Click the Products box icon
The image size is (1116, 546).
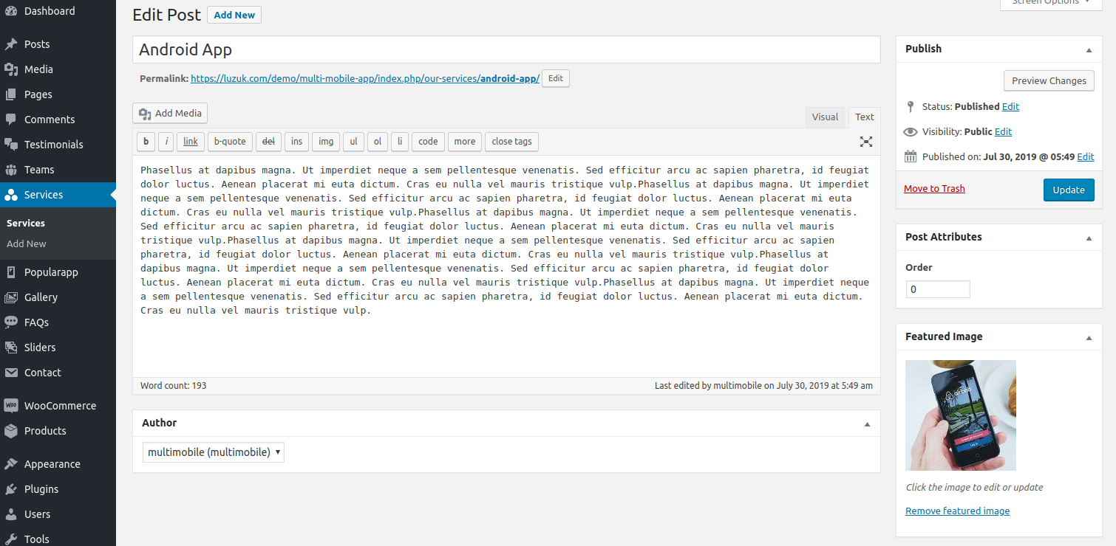(x=11, y=431)
